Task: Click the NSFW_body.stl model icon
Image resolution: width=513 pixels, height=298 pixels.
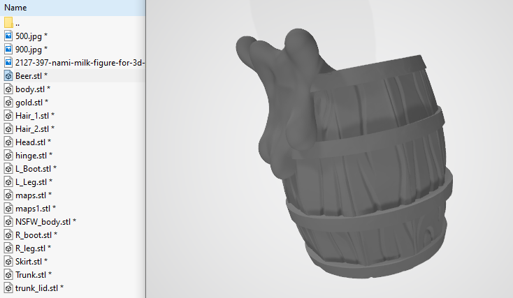Action: pos(8,222)
